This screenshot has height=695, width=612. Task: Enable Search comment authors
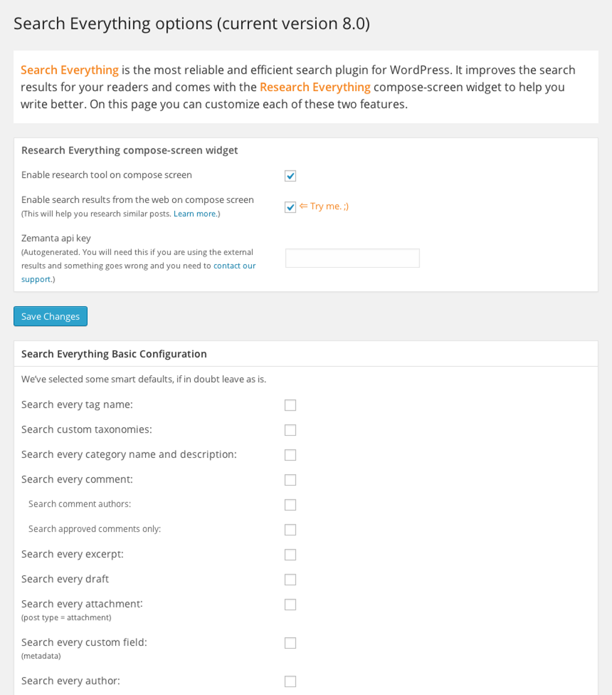(x=290, y=505)
